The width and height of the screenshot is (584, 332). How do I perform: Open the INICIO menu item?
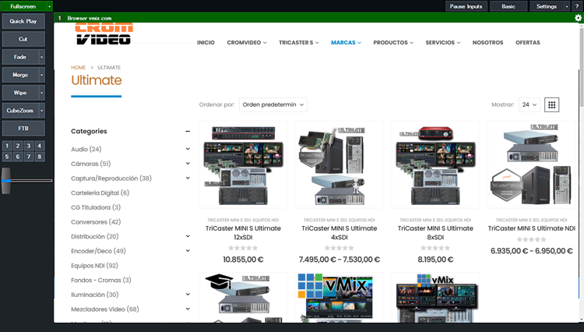pos(206,43)
